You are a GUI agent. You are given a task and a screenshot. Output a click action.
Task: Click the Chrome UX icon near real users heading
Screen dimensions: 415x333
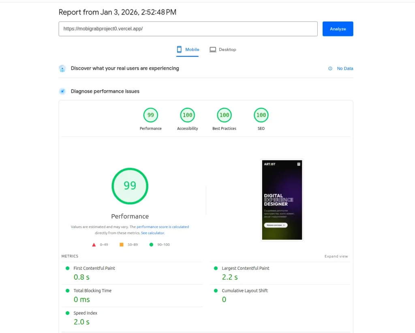62,68
